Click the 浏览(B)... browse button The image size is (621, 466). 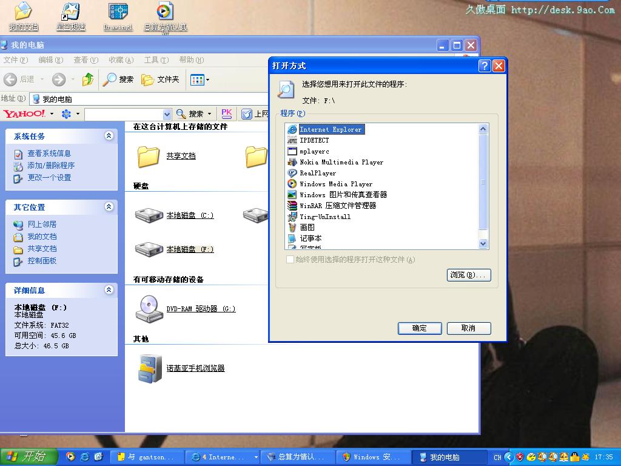coord(469,275)
